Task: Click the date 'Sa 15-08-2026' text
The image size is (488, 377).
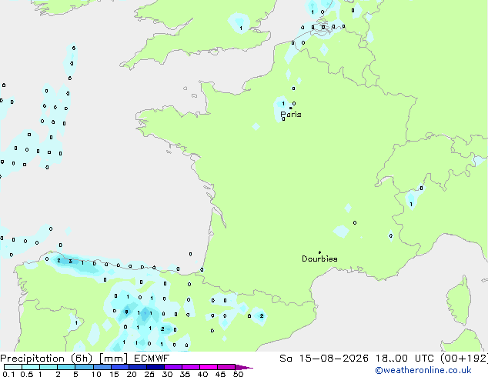Action: point(324,359)
